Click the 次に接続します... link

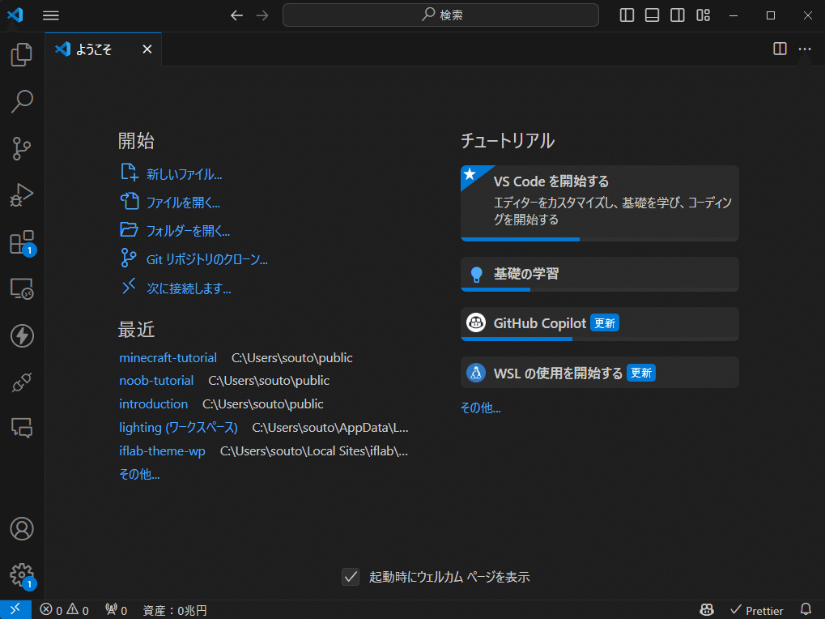click(x=189, y=288)
